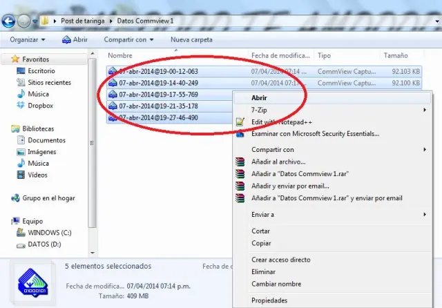Select Favoritos in navigation pane
The height and width of the screenshot is (308, 442).
click(35, 59)
